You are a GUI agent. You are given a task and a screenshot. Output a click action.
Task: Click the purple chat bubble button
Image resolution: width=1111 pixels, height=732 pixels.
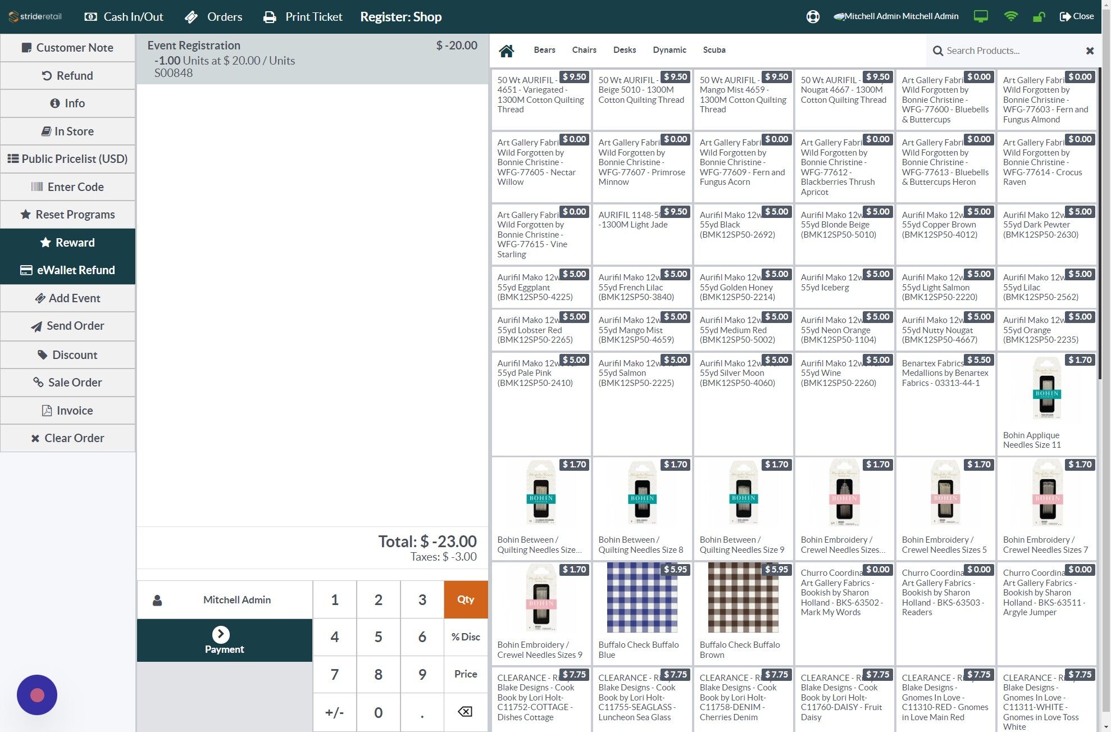point(37,695)
